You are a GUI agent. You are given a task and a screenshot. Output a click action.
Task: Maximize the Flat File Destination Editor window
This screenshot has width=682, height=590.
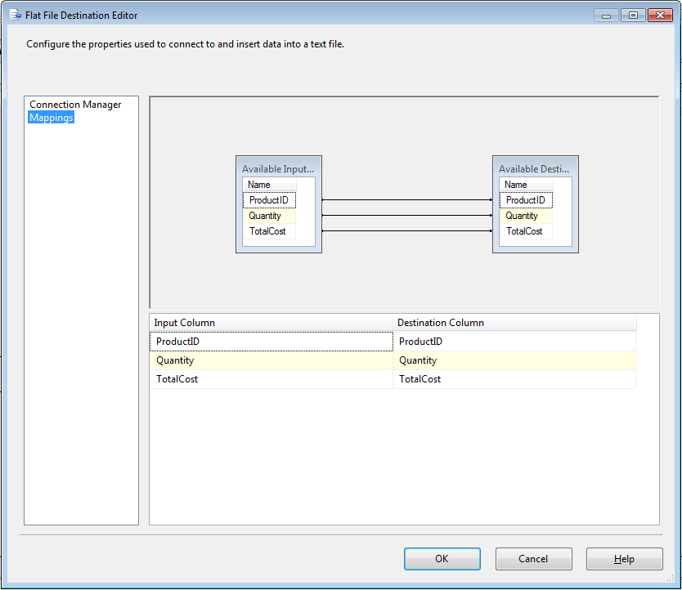point(633,16)
